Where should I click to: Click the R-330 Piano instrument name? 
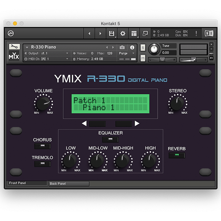43,47
